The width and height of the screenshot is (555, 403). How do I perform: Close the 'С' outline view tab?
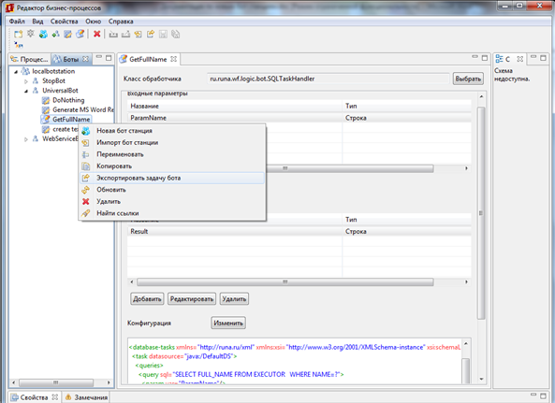520,59
